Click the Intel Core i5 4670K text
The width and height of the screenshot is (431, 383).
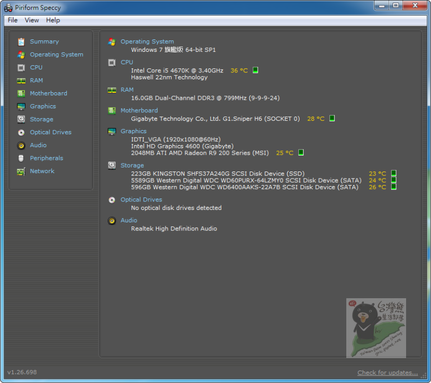tap(177, 71)
